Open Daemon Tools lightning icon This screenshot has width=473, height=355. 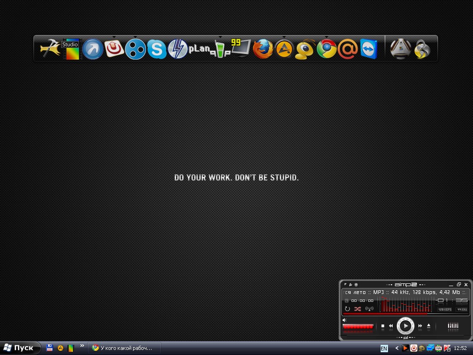click(177, 49)
